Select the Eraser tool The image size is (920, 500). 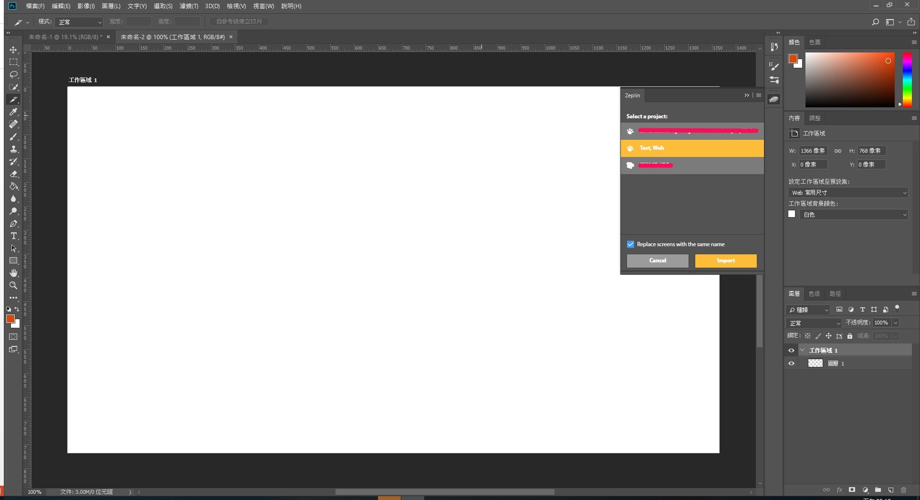coord(13,174)
